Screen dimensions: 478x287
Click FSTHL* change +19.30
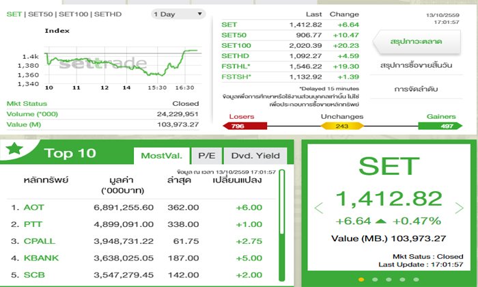click(346, 66)
